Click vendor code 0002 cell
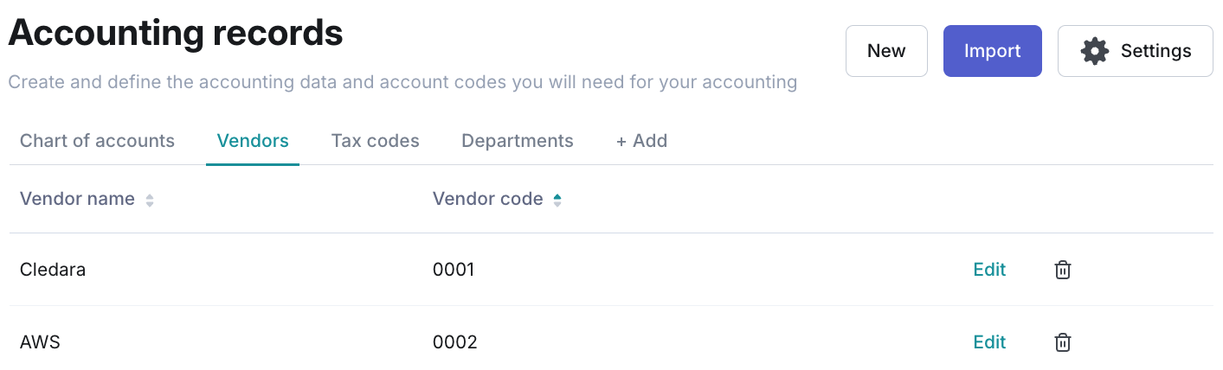Image resolution: width=1223 pixels, height=370 pixels. [454, 342]
